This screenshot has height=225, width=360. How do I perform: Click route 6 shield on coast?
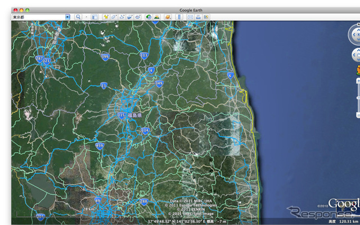[230, 75]
